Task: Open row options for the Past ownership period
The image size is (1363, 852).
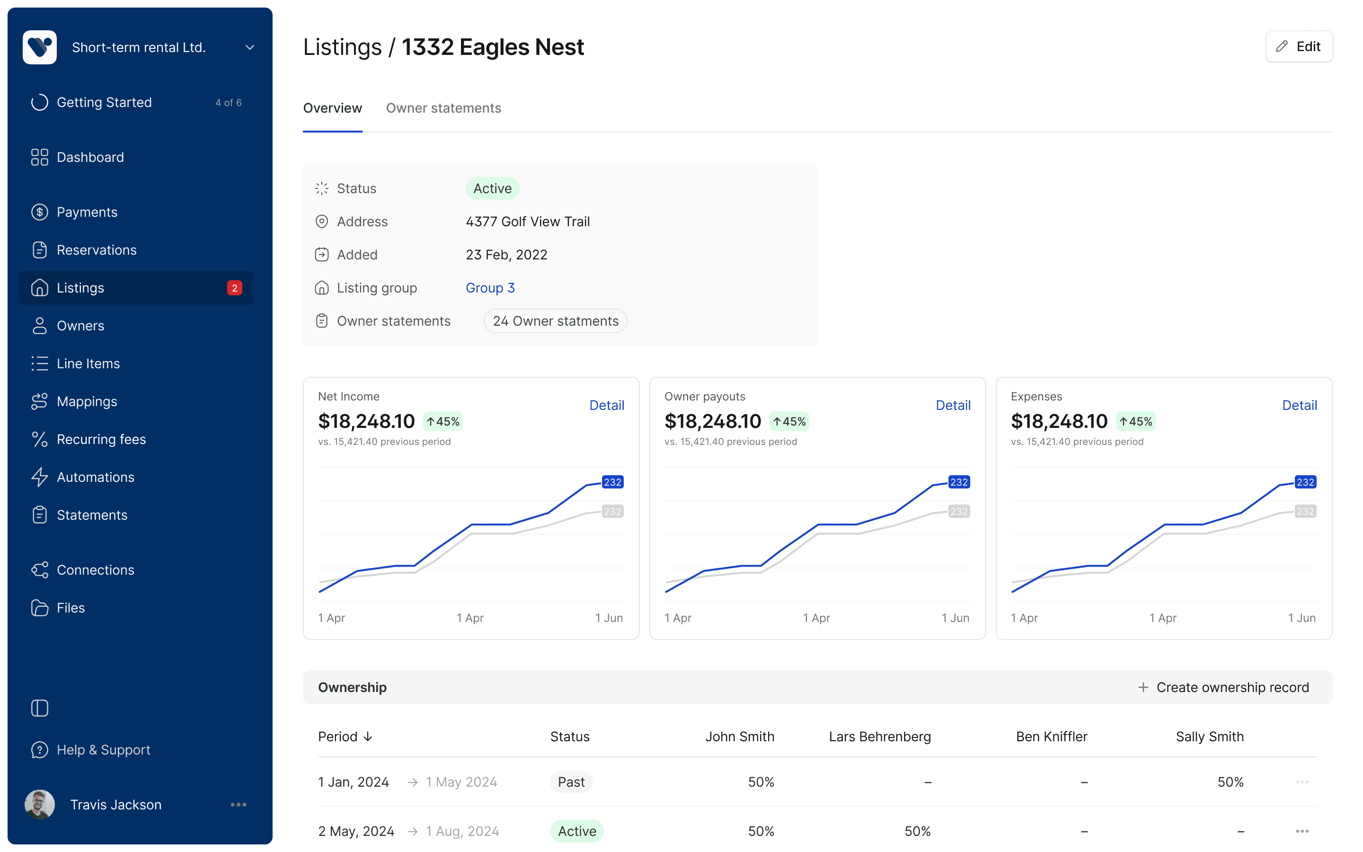Action: click(x=1301, y=781)
